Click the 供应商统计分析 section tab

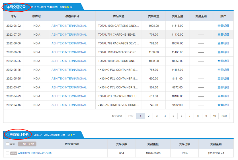[x=17, y=134]
